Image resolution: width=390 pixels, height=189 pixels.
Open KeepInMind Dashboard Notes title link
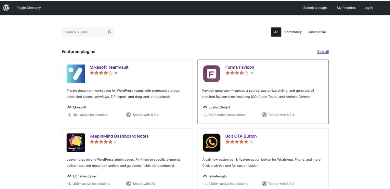point(119,136)
